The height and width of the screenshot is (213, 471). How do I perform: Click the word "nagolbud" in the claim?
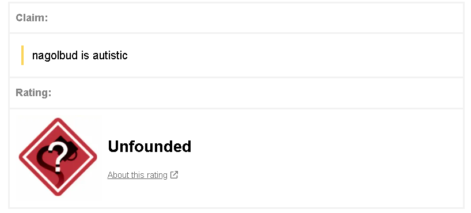pyautogui.click(x=55, y=55)
